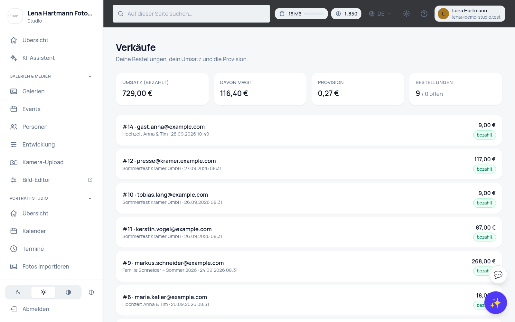Select the half-circle contrast theme toggle
Image resolution: width=515 pixels, height=322 pixels.
click(68, 292)
